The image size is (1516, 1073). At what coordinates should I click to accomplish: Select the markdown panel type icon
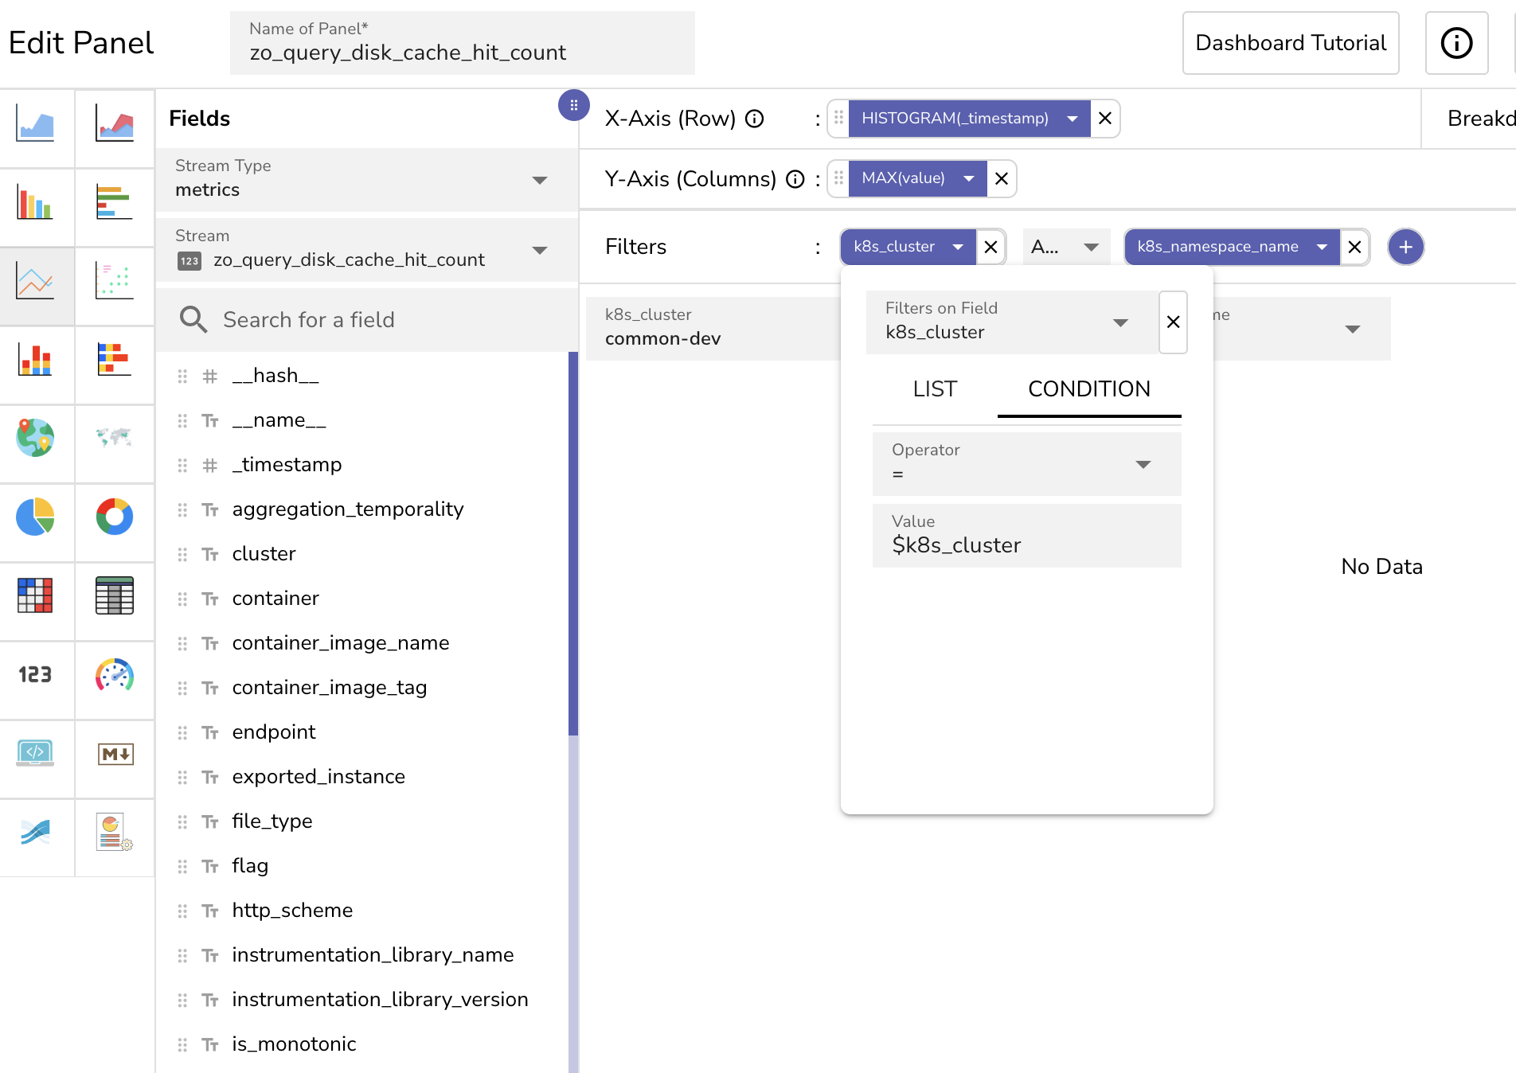[114, 754]
